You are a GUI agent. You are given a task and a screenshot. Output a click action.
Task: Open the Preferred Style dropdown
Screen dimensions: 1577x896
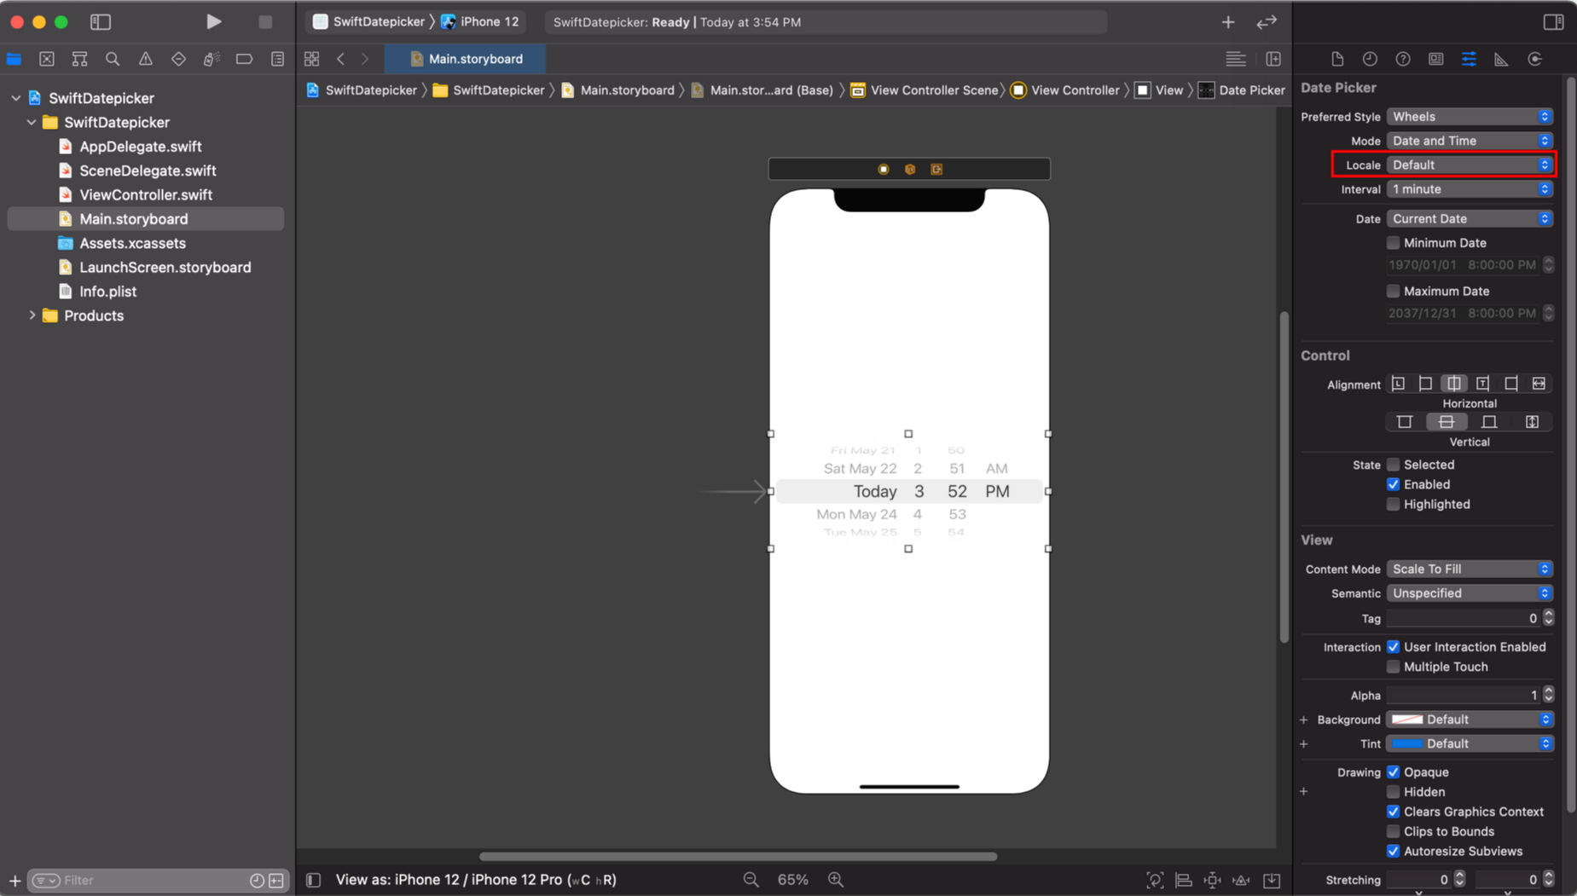[1470, 117]
